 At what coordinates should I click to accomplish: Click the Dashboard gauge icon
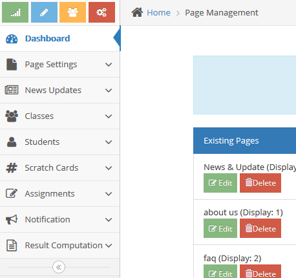click(x=12, y=39)
